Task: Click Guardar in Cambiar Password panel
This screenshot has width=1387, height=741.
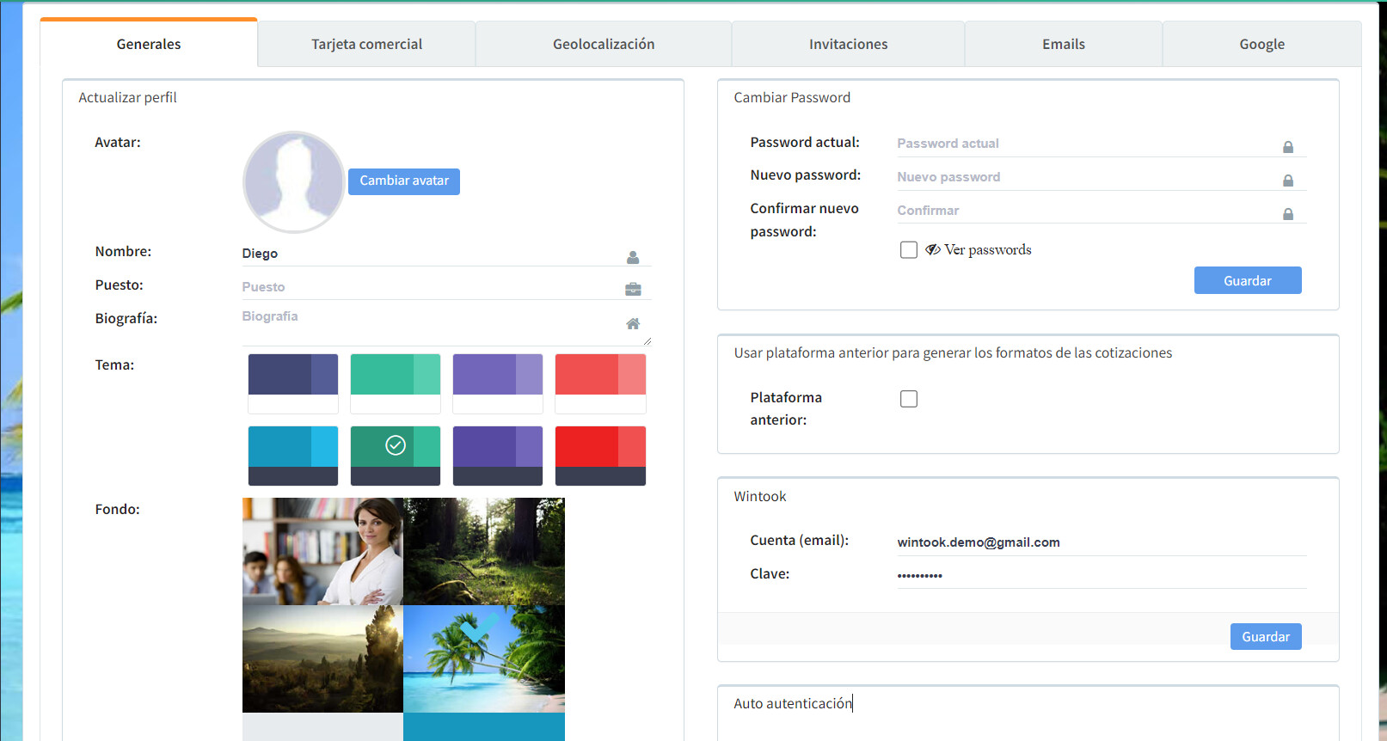Action: 1247,280
